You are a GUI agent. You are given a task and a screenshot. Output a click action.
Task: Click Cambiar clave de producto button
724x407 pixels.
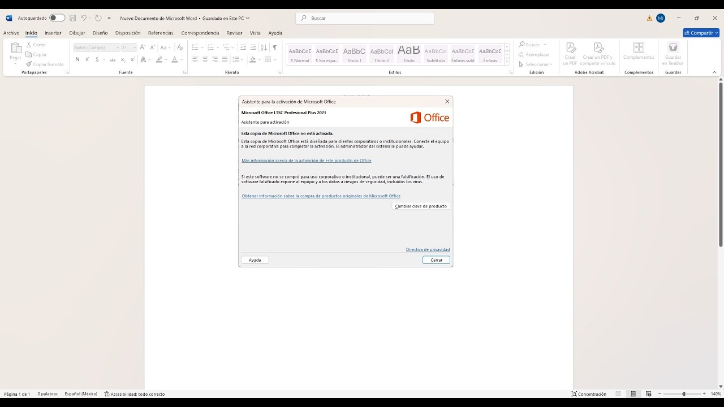[421, 206]
